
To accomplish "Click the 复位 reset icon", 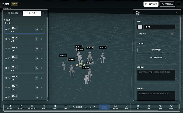I will 138,106.
